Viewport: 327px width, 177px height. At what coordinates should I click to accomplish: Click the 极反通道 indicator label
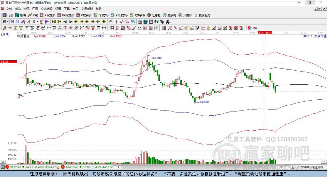click(x=23, y=36)
